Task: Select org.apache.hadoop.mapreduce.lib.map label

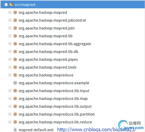Action: (x=53, y=99)
